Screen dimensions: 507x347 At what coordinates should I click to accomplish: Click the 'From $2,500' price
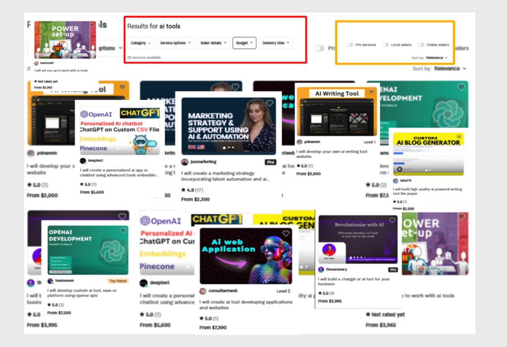(403, 208)
